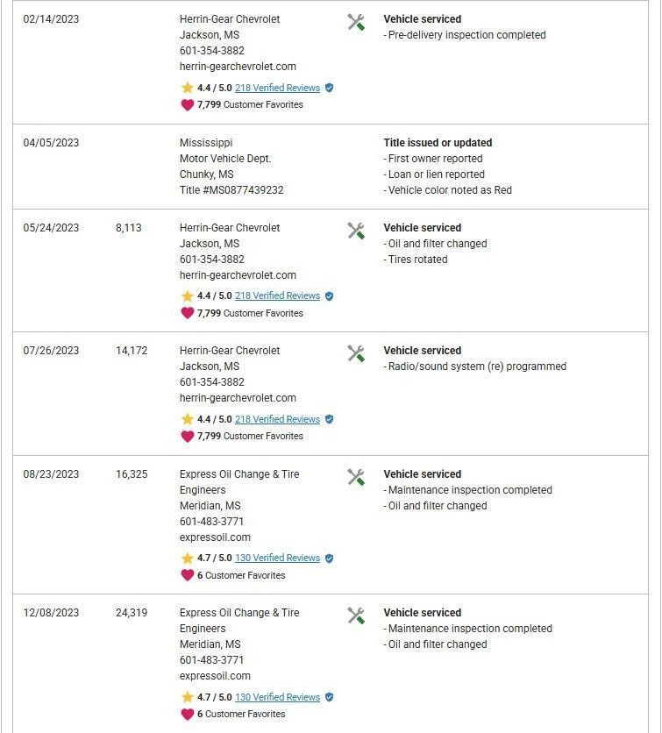Screen dimensions: 662x733
Task: Click the star rating icon in the 07/26/2023 entry
Action: click(x=187, y=419)
